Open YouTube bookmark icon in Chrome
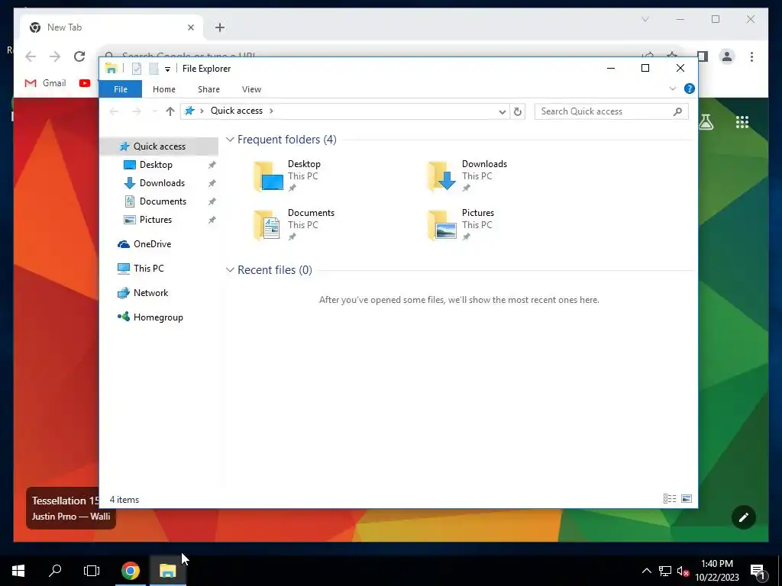This screenshot has width=782, height=586. pos(85,83)
